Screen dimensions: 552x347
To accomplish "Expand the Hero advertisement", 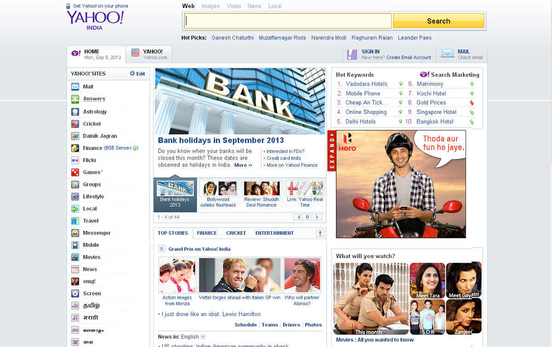I will coord(331,151).
